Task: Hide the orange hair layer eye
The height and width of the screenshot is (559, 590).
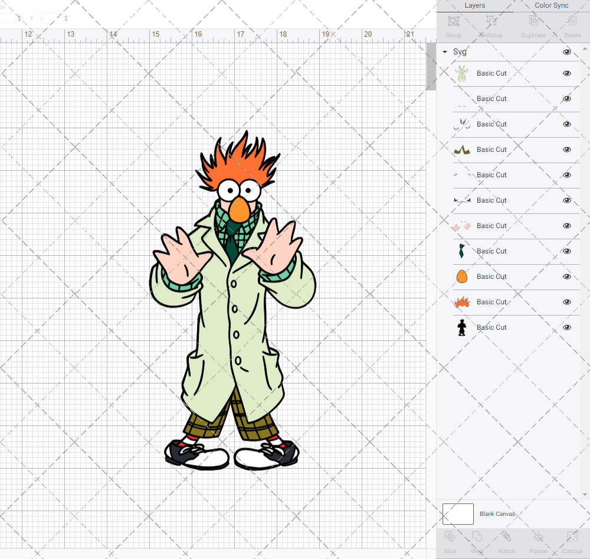Action: (x=566, y=302)
